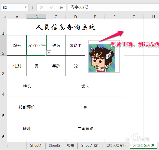Click the name cell 张晓平
The width and height of the screenshot is (159, 150).
pos(76,45)
